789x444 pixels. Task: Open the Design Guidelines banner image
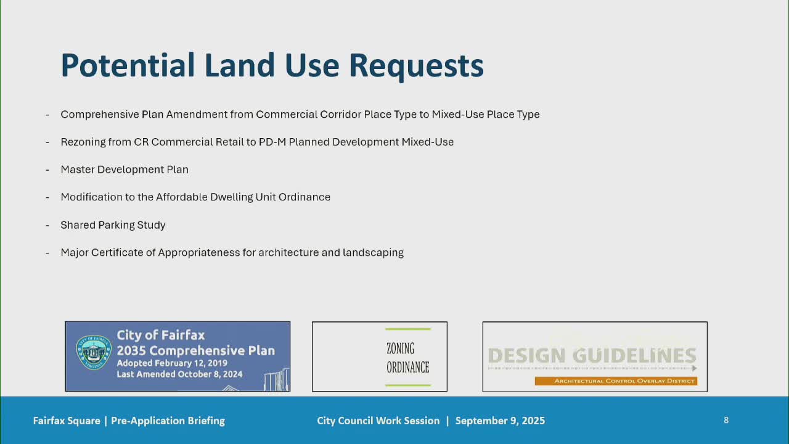tap(595, 356)
